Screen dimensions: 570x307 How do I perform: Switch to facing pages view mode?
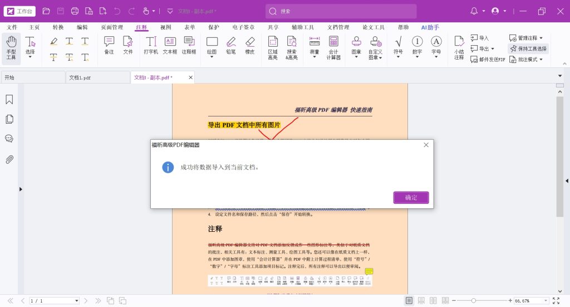[433, 301]
